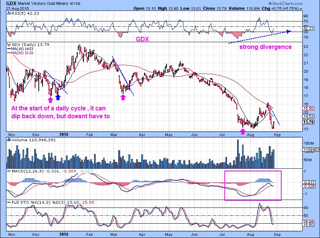The image size is (320, 238).
Task: Click the 23 price level on axis
Action: [x=306, y=47]
